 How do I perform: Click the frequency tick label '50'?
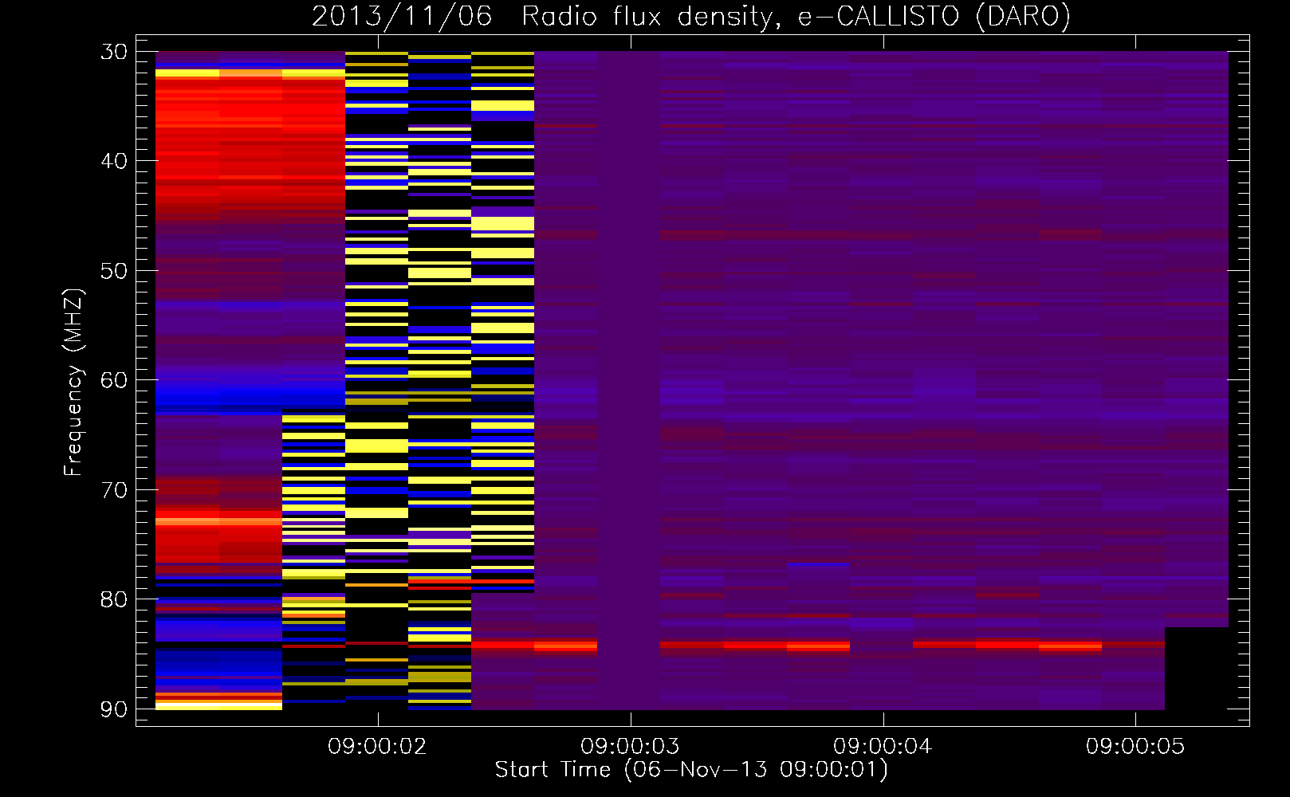point(114,271)
